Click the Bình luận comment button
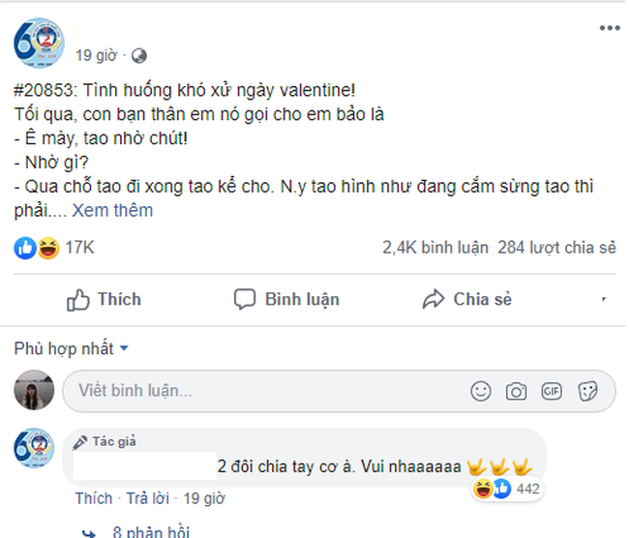This screenshot has height=538, width=629. (x=287, y=299)
